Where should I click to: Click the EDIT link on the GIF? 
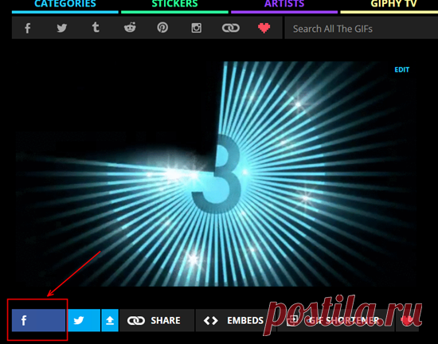(401, 69)
